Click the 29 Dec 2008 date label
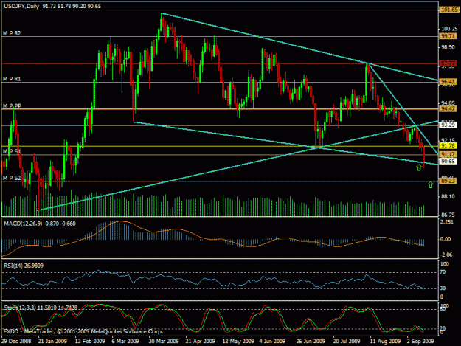 pos(16,341)
